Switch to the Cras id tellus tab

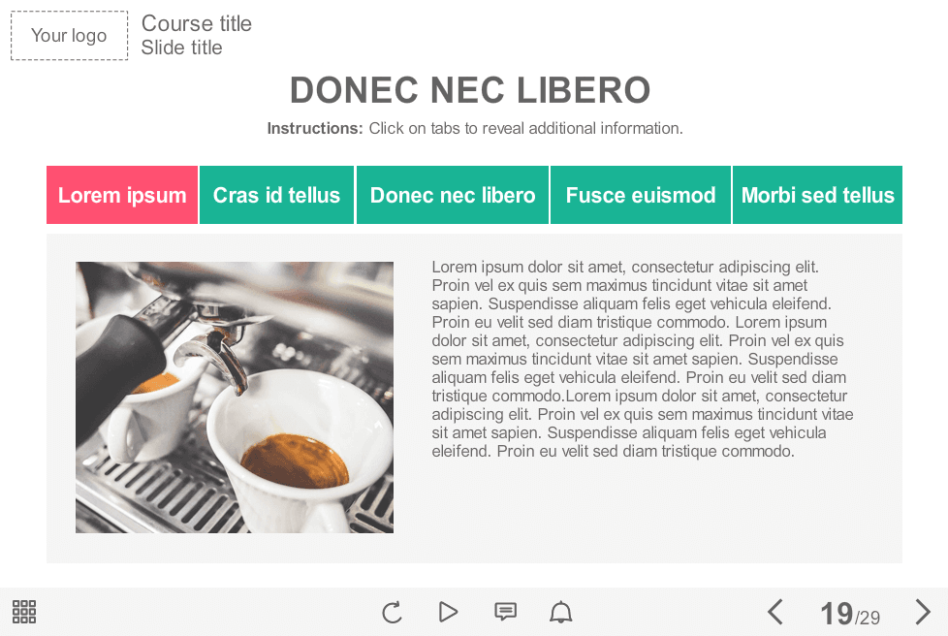pyautogui.click(x=276, y=195)
